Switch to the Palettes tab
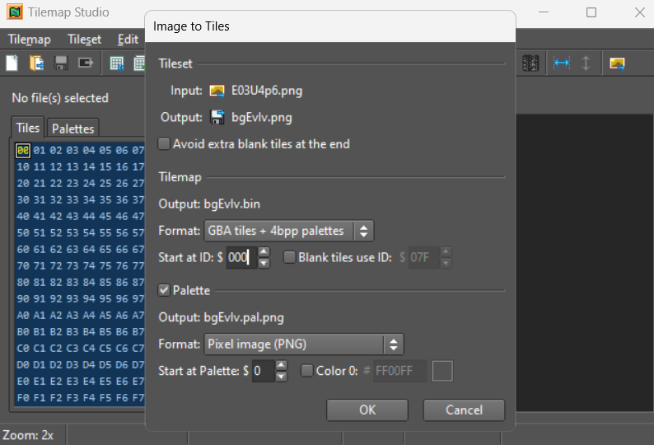654x445 pixels. (72, 129)
